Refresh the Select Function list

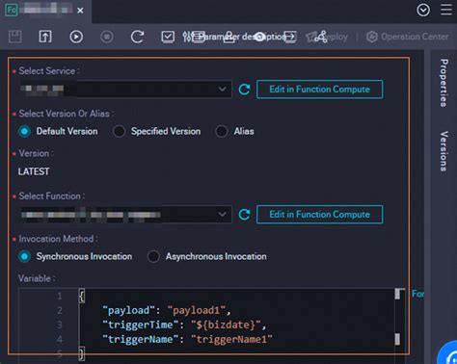(x=244, y=214)
